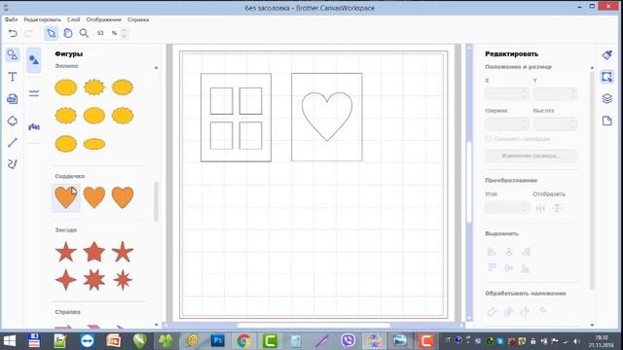The width and height of the screenshot is (623, 350).
Task: Click the shapes panel scroll-down arrow
Action: (156, 325)
